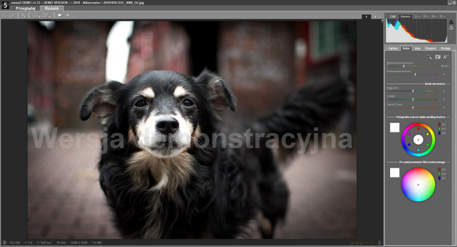Open the Eksport settings tab
The height and width of the screenshot is (247, 457).
point(431,48)
